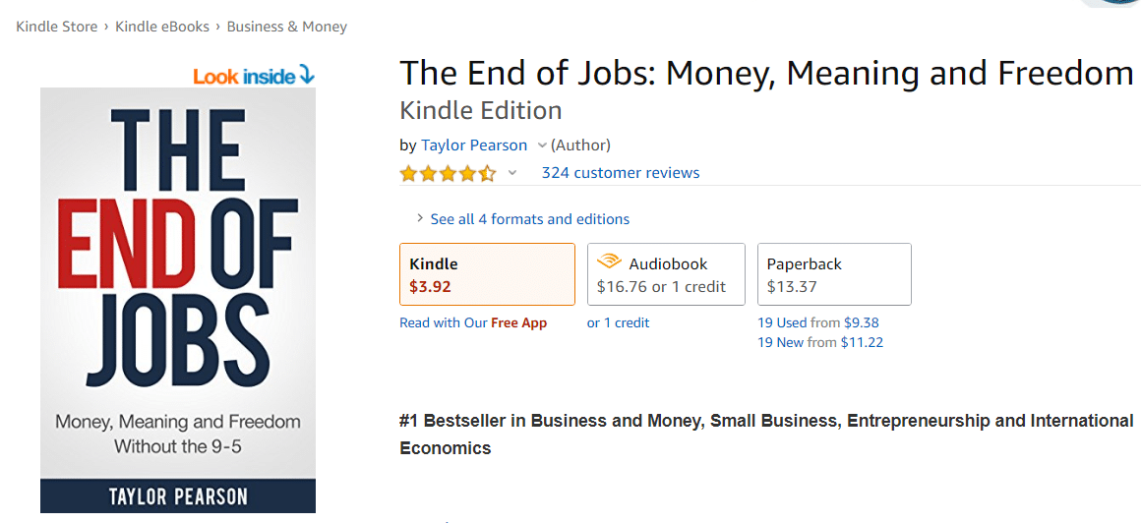This screenshot has height=523, width=1141.
Task: View the 324 customer reviews
Action: [621, 173]
